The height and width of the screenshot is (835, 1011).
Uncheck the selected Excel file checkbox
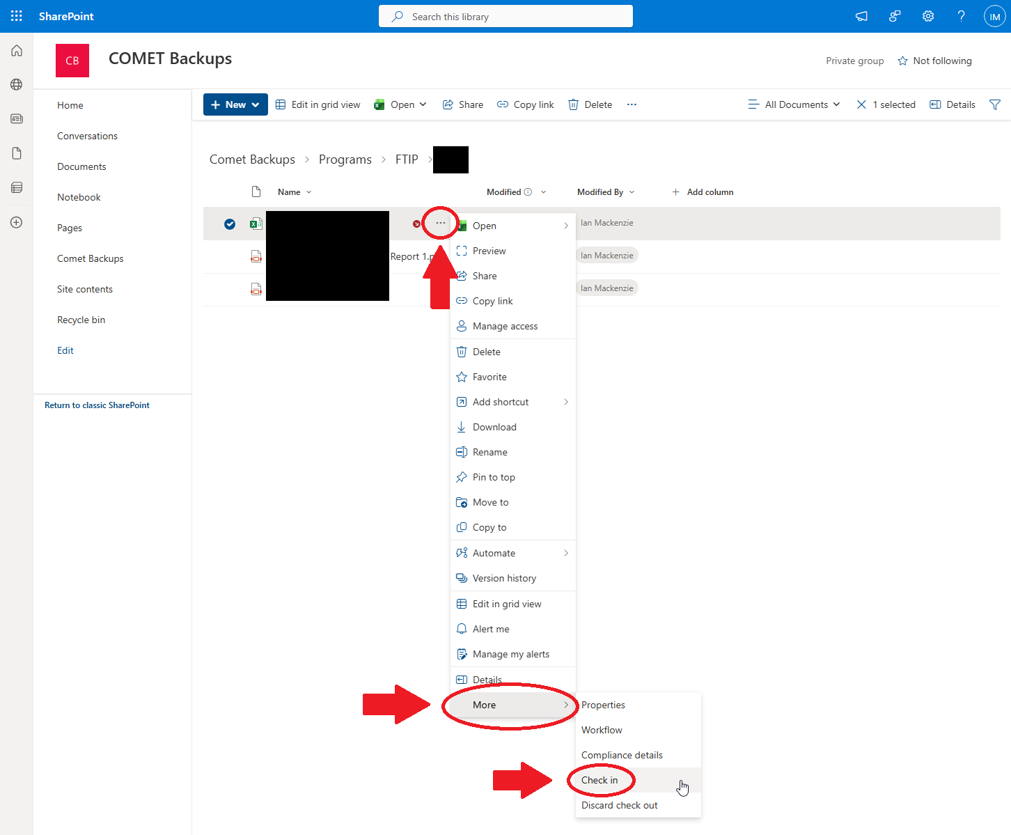click(x=230, y=224)
